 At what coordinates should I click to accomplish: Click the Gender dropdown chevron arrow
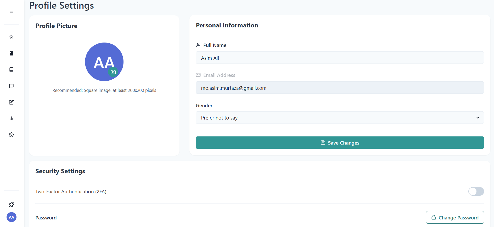478,118
